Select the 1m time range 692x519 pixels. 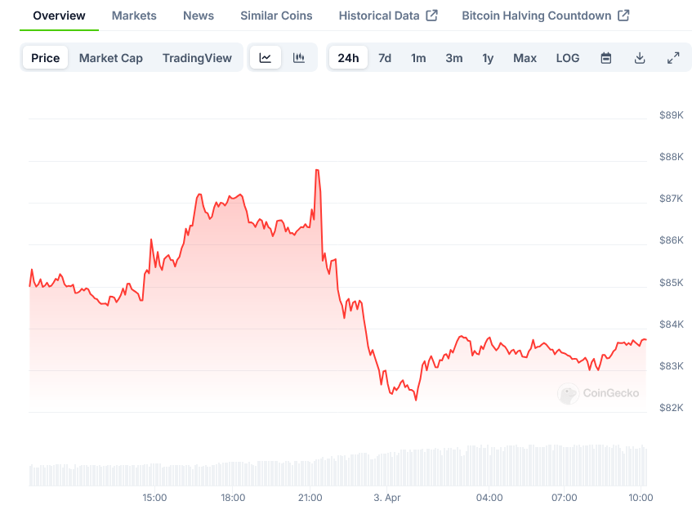(418, 58)
